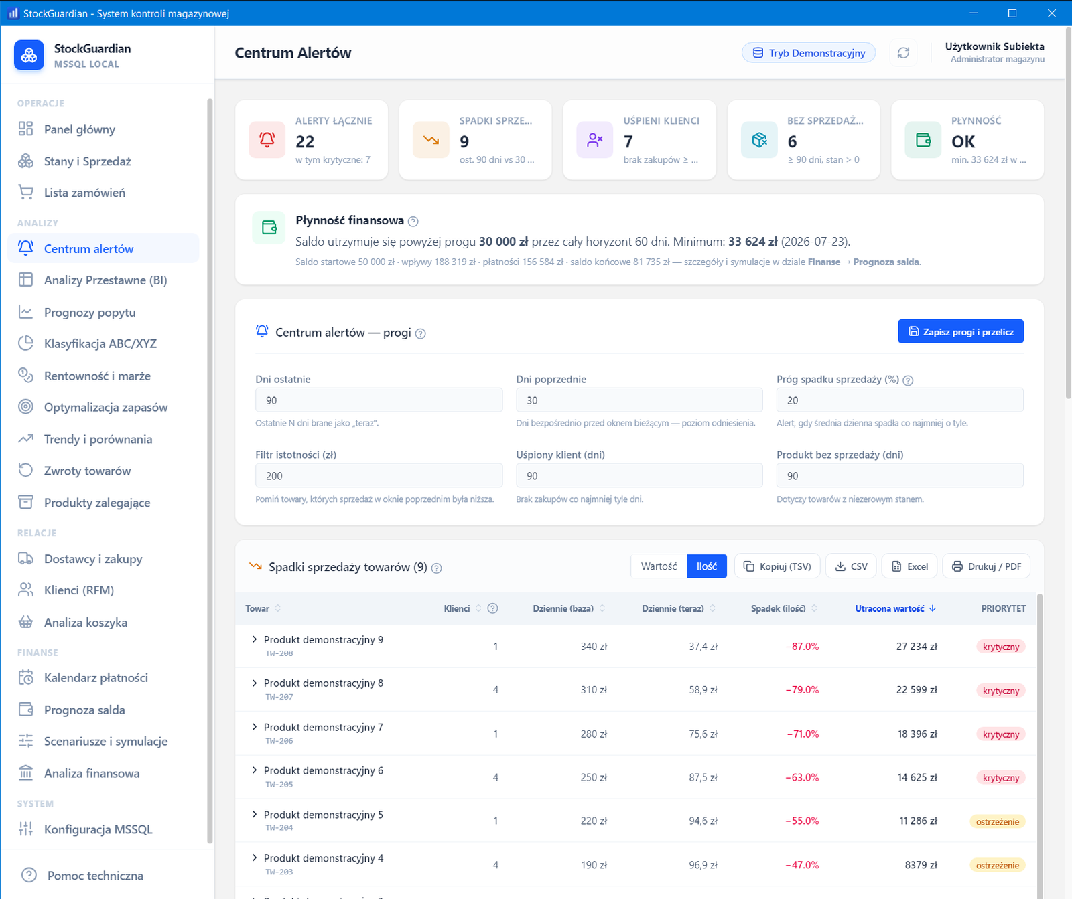
Task: Sort by Spadek (ilość) column
Action: point(784,608)
